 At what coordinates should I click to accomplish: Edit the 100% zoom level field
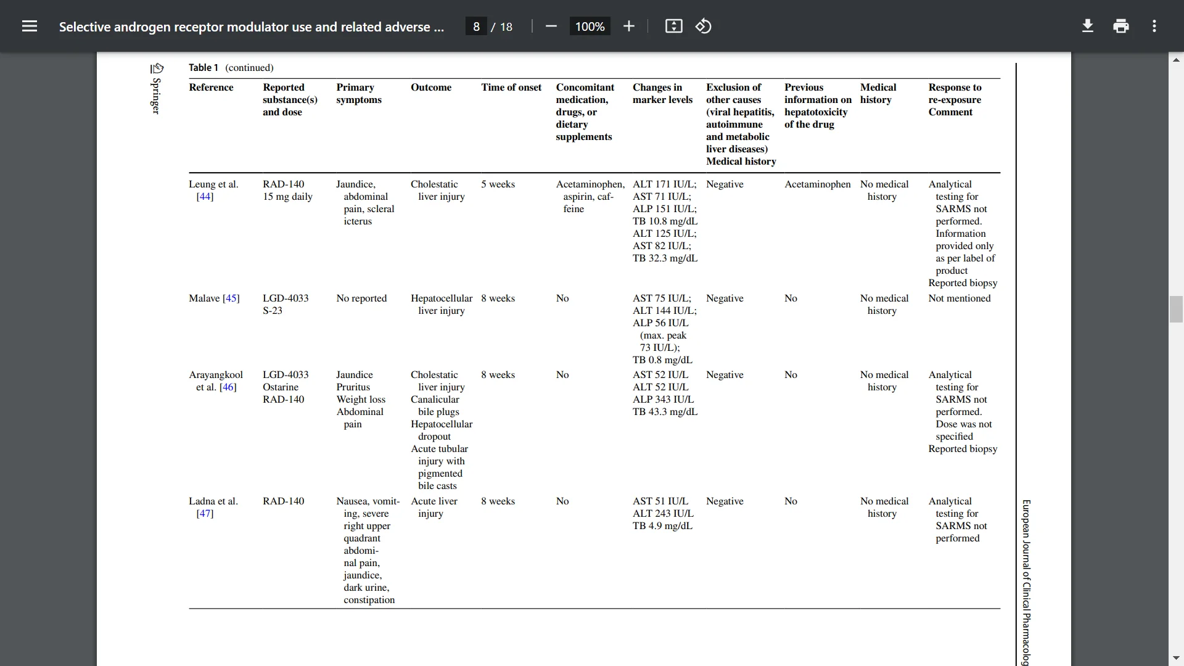click(590, 27)
